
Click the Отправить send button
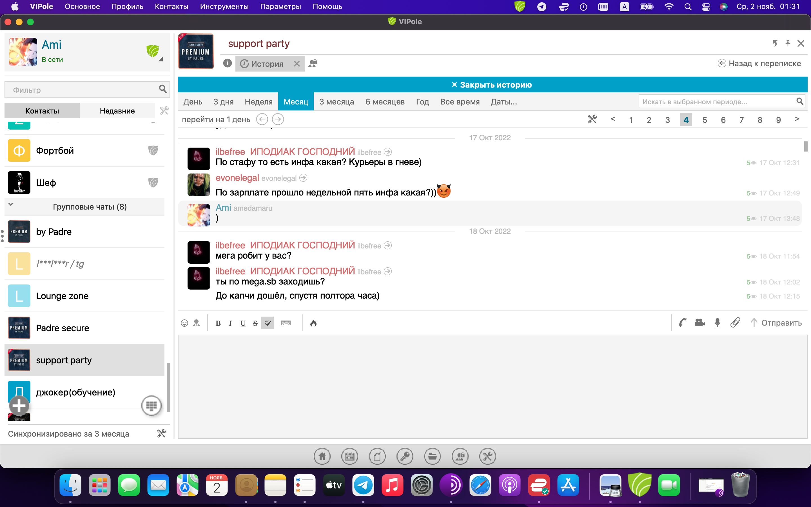click(776, 323)
